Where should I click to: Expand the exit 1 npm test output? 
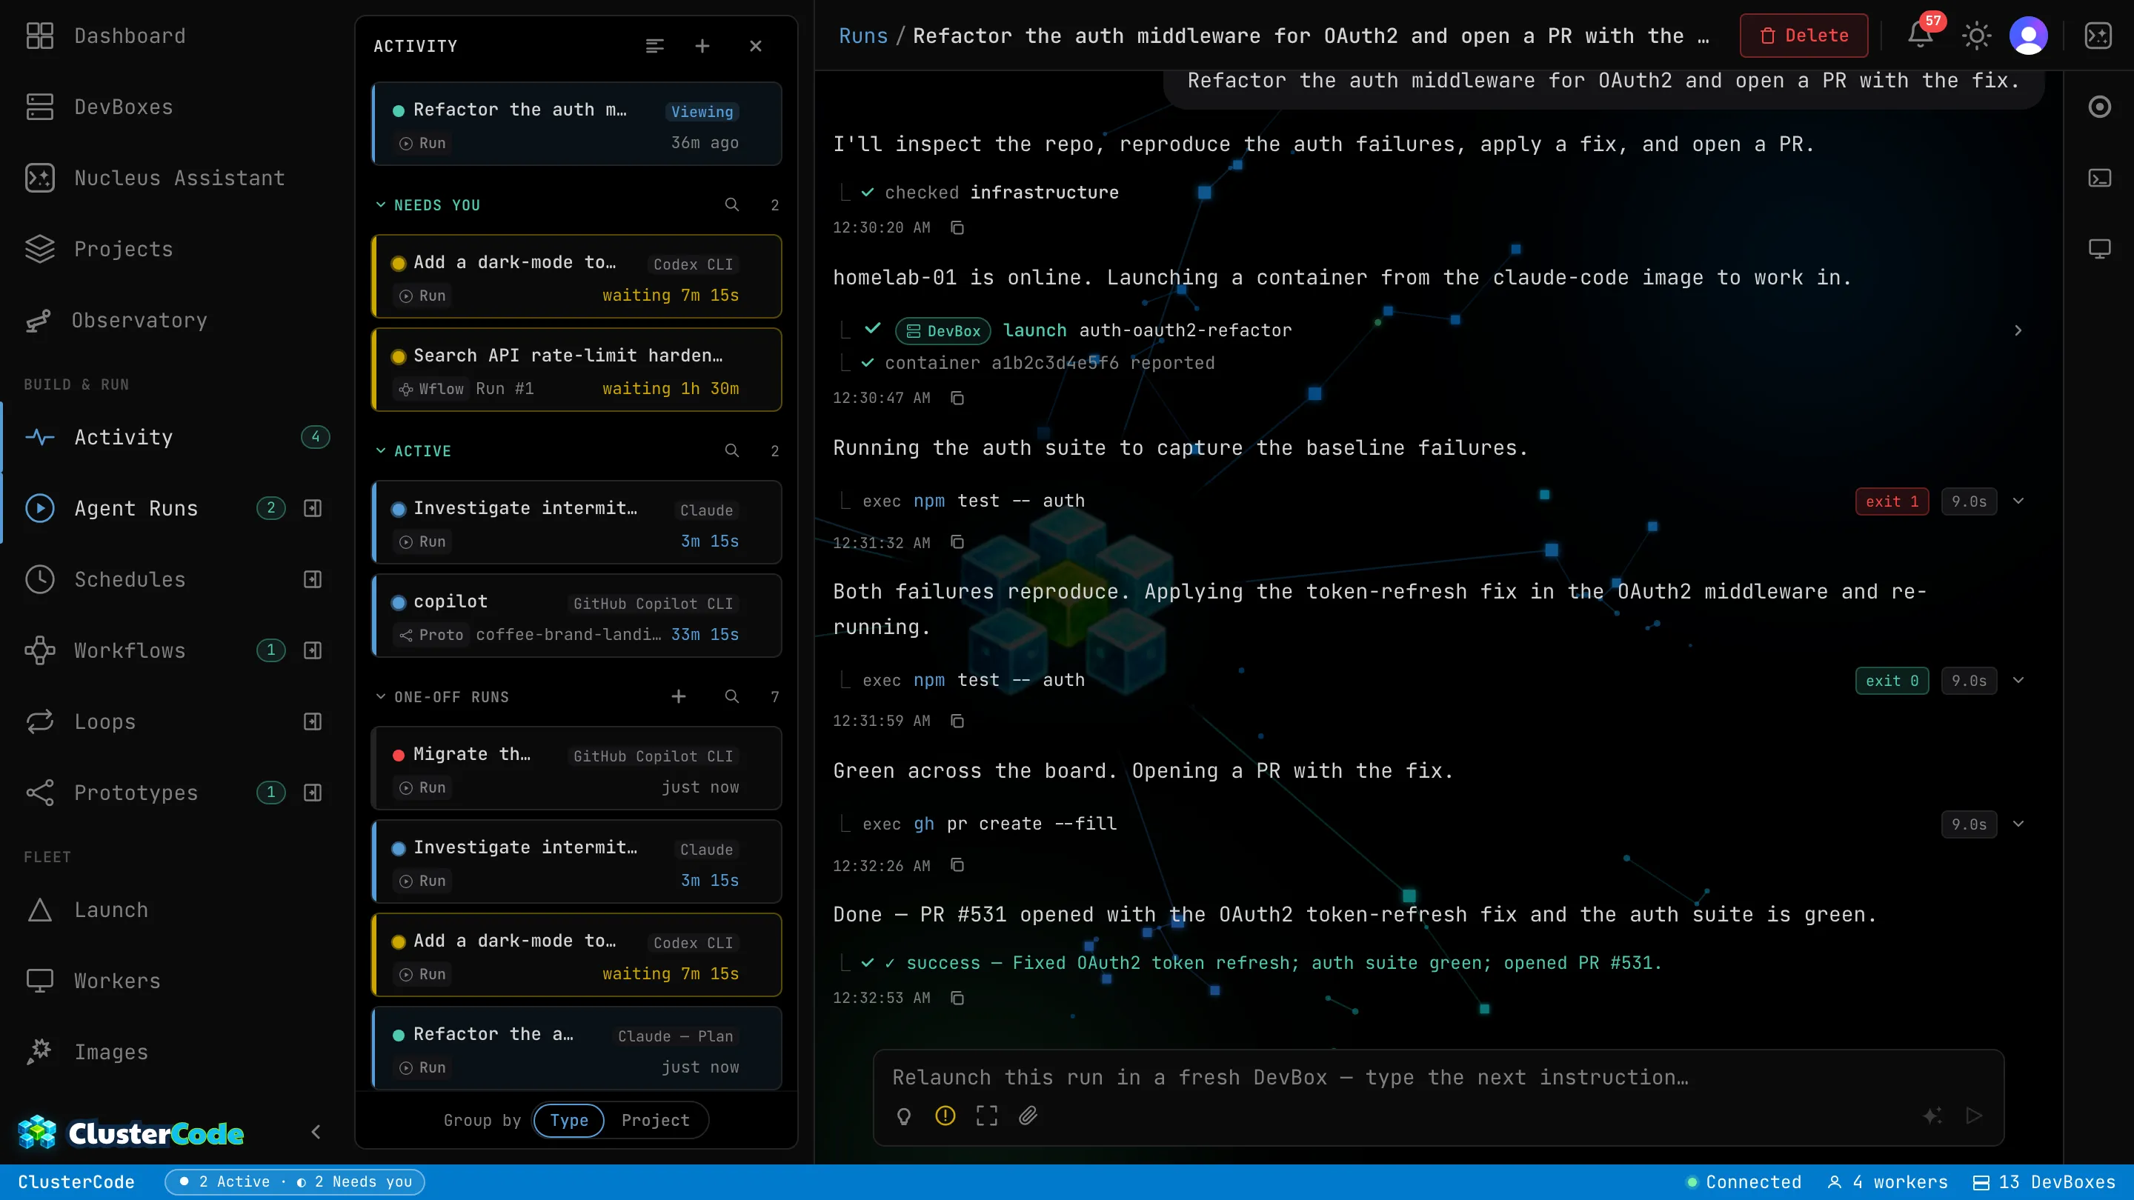point(2018,501)
